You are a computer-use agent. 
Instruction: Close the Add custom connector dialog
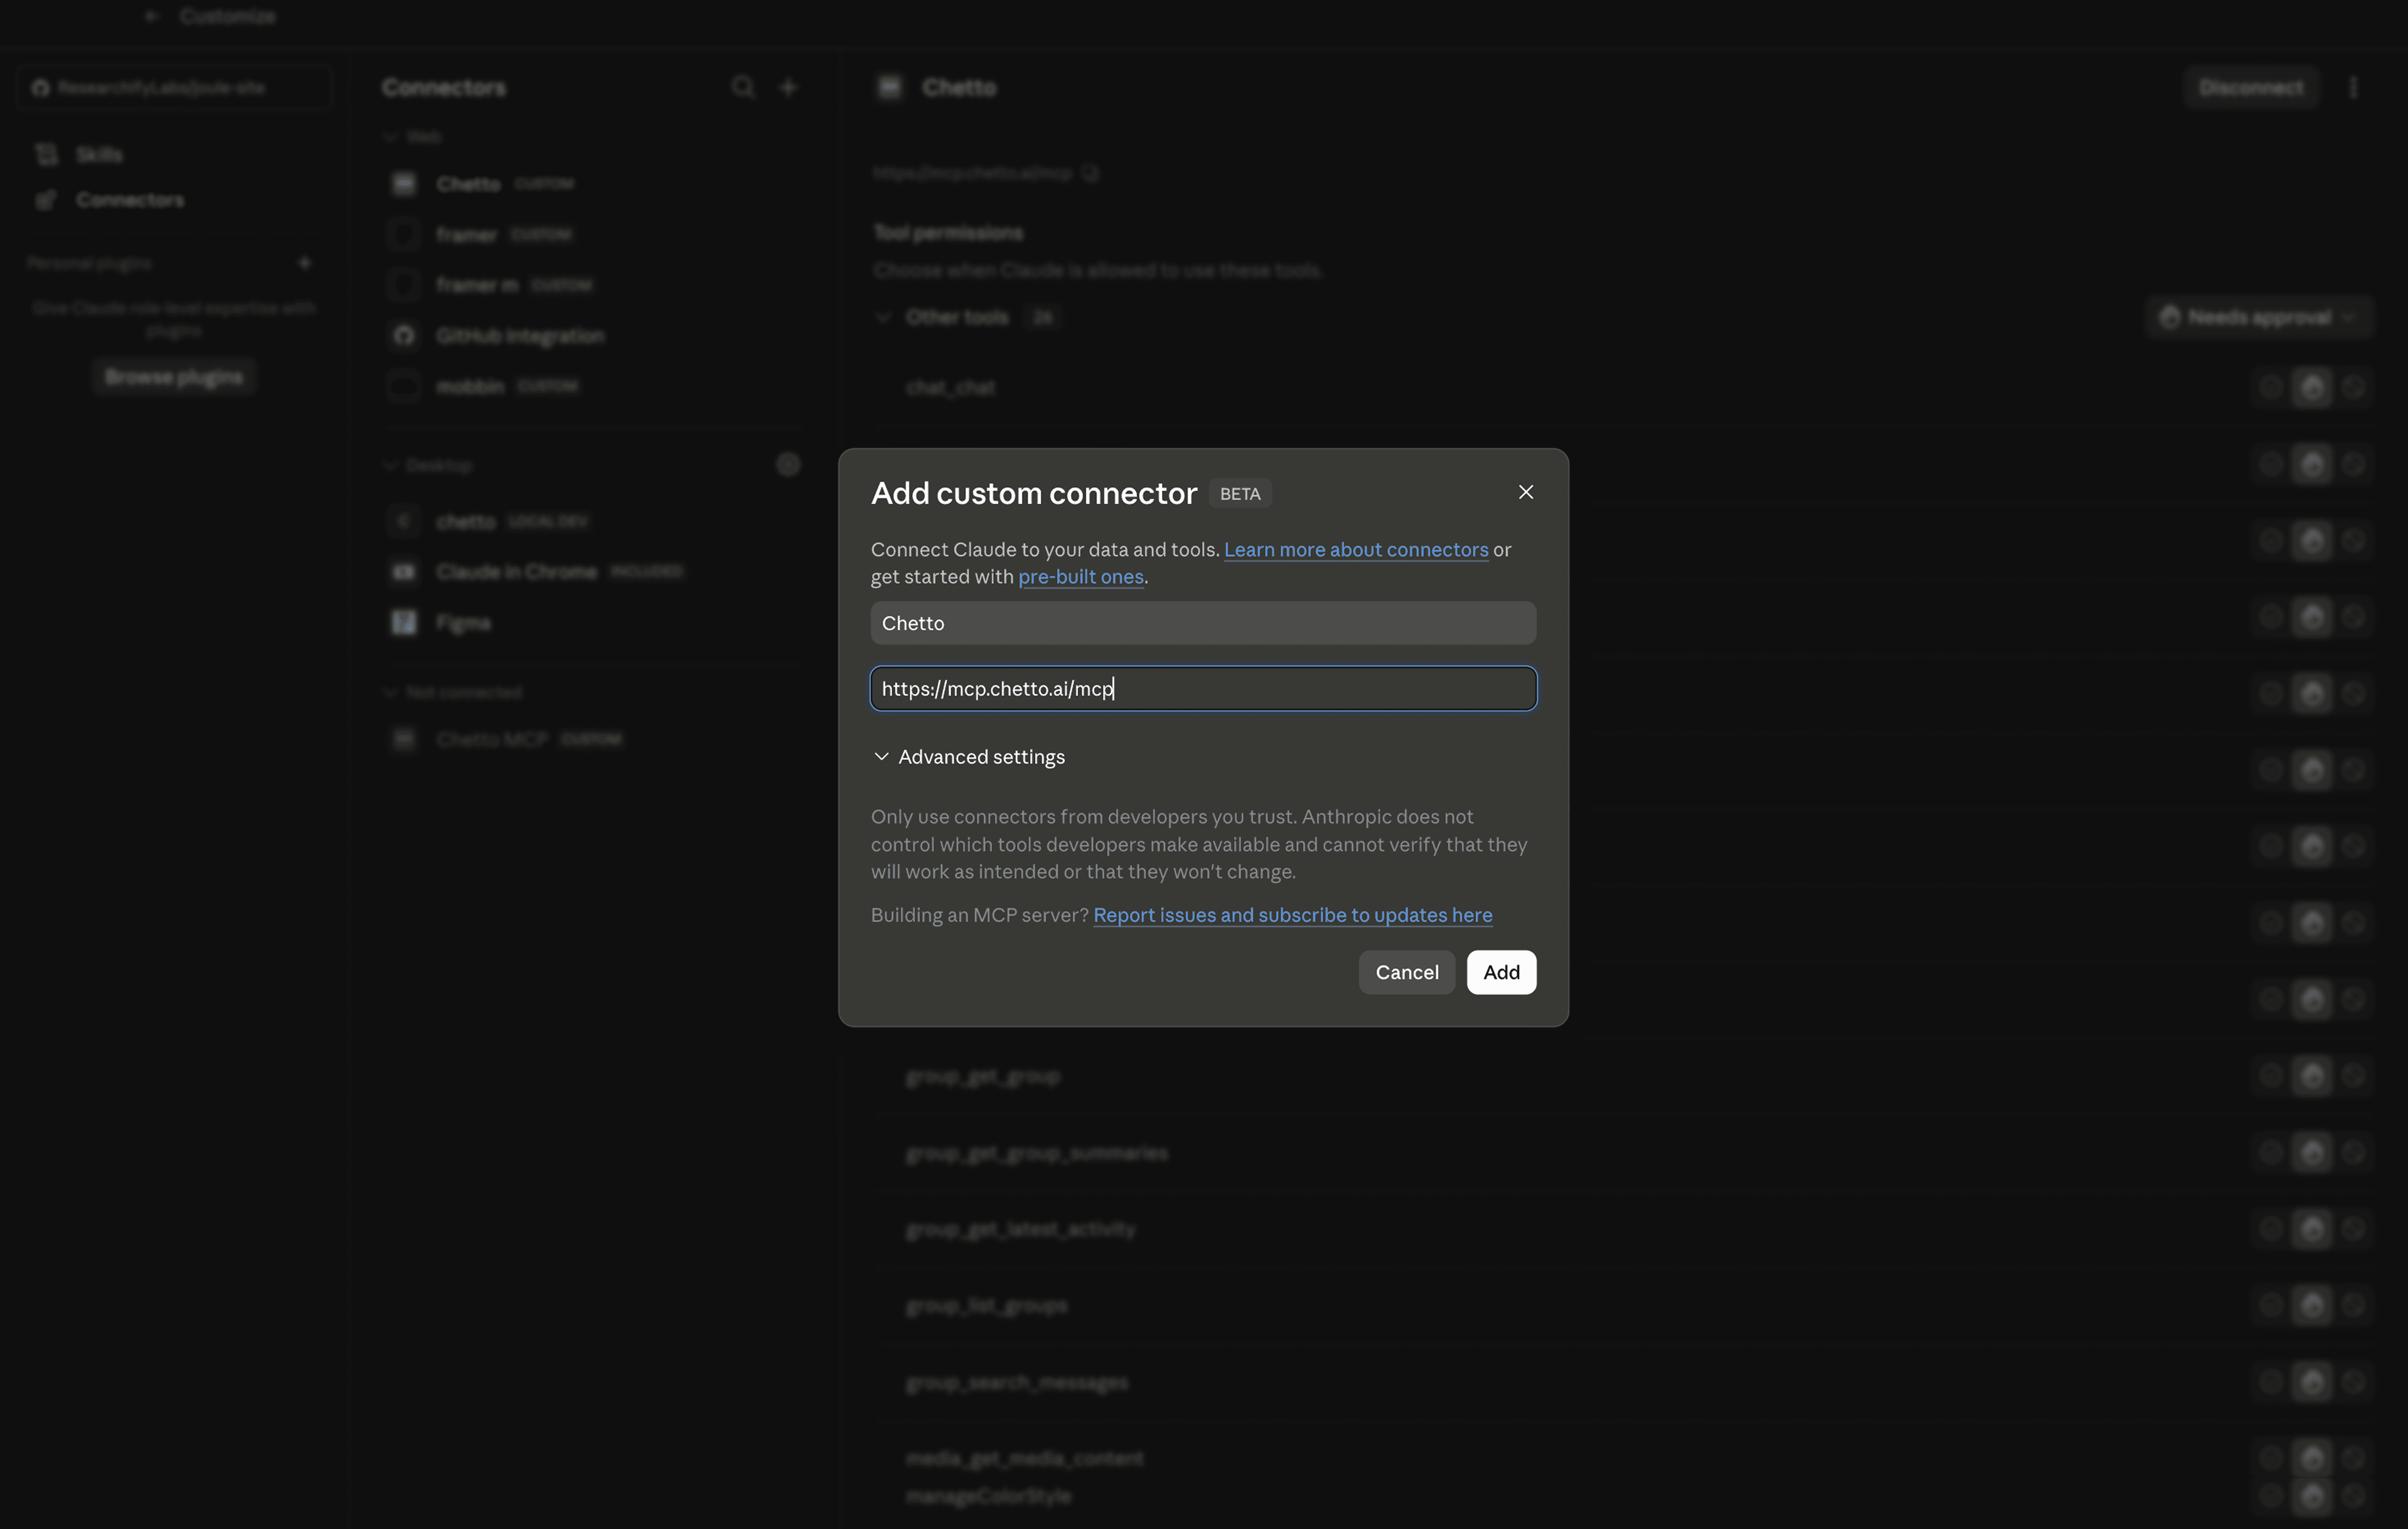coord(1525,492)
